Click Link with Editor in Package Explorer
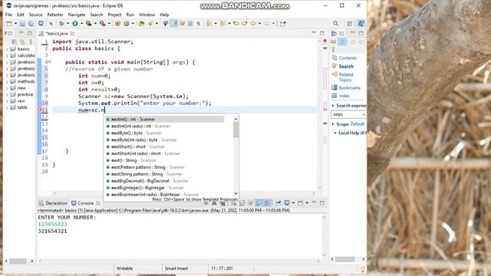 [22, 41]
